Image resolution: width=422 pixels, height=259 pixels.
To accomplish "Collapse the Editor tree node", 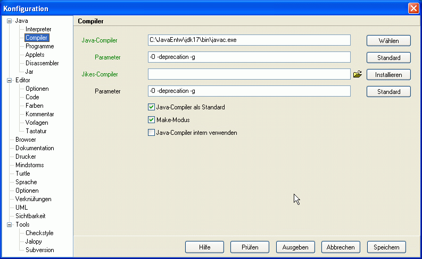I will pos(10,80).
